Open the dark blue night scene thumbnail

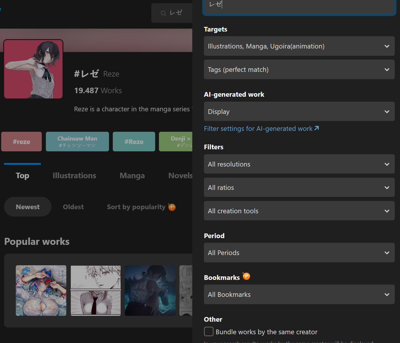(x=150, y=290)
